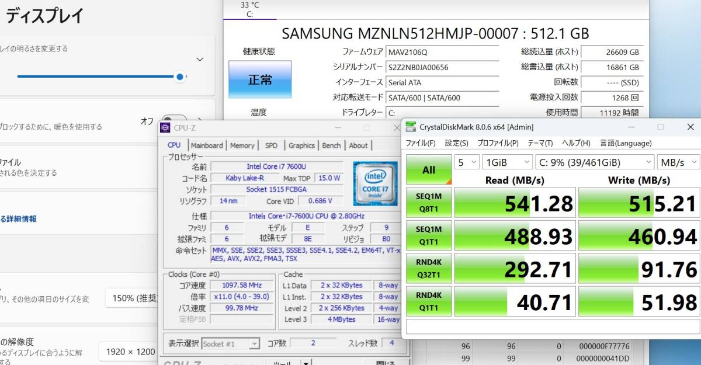Open the MB/s unit dropdown in CrystalDiskMark
This screenshot has height=365, width=701.
(678, 162)
